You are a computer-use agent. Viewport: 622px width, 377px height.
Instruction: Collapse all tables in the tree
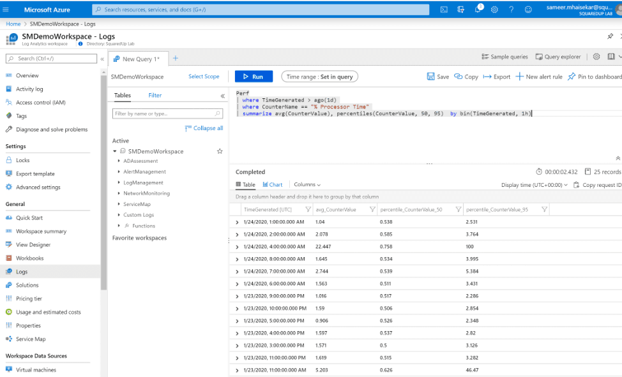204,128
